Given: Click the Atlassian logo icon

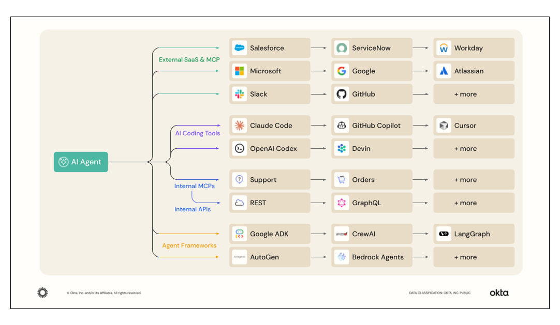Looking at the screenshot, I should [x=444, y=71].
